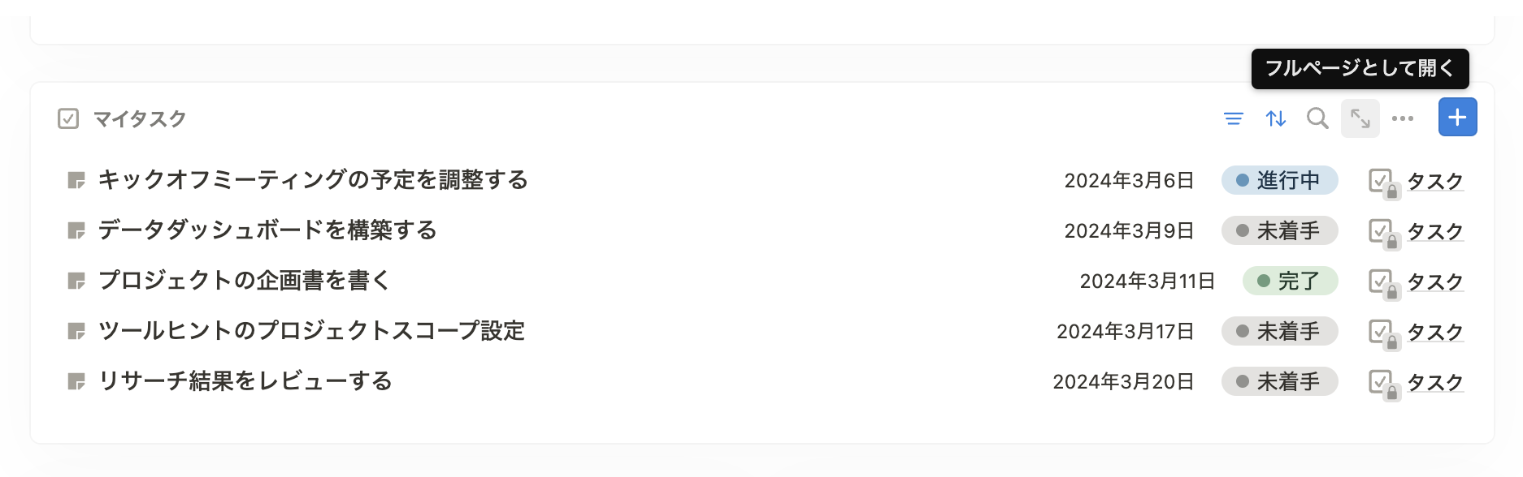Open ツールヒントのプロジェクトスコープ設定 task

pos(311,331)
